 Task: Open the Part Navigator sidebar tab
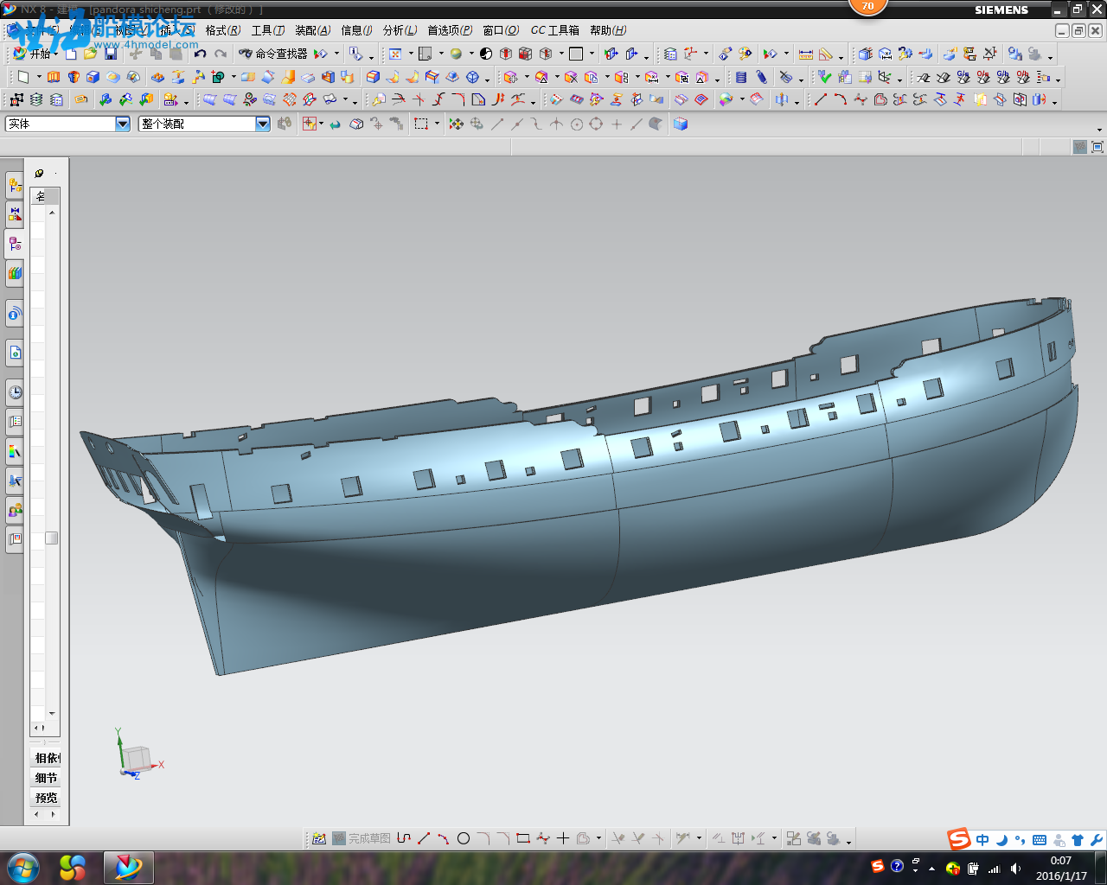(x=15, y=244)
